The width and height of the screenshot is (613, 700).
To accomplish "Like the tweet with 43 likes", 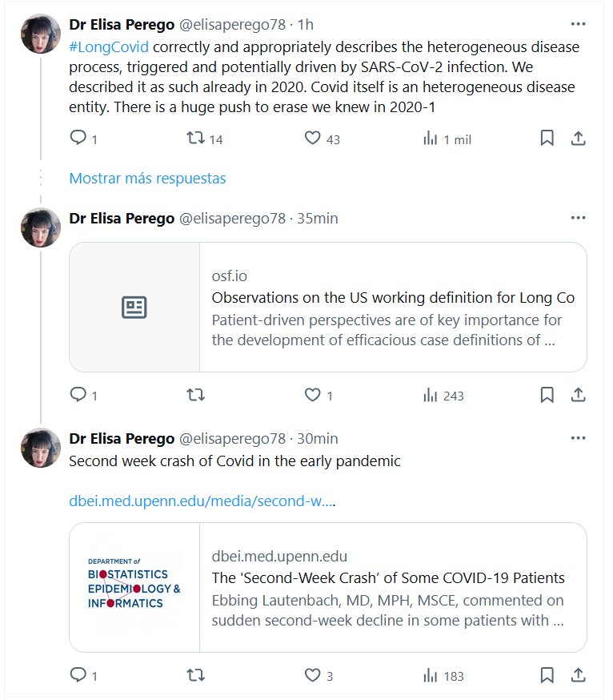I will point(312,139).
